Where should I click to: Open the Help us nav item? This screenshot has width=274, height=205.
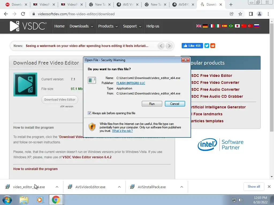coord(153,26)
